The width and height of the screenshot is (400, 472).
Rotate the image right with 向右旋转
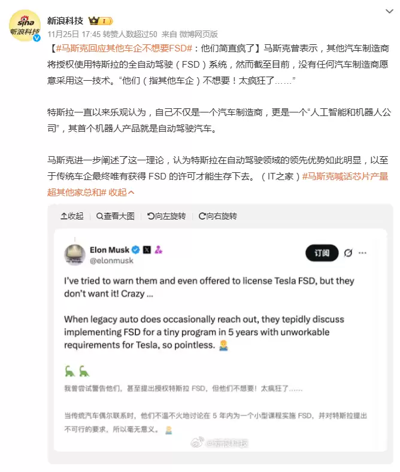217,216
